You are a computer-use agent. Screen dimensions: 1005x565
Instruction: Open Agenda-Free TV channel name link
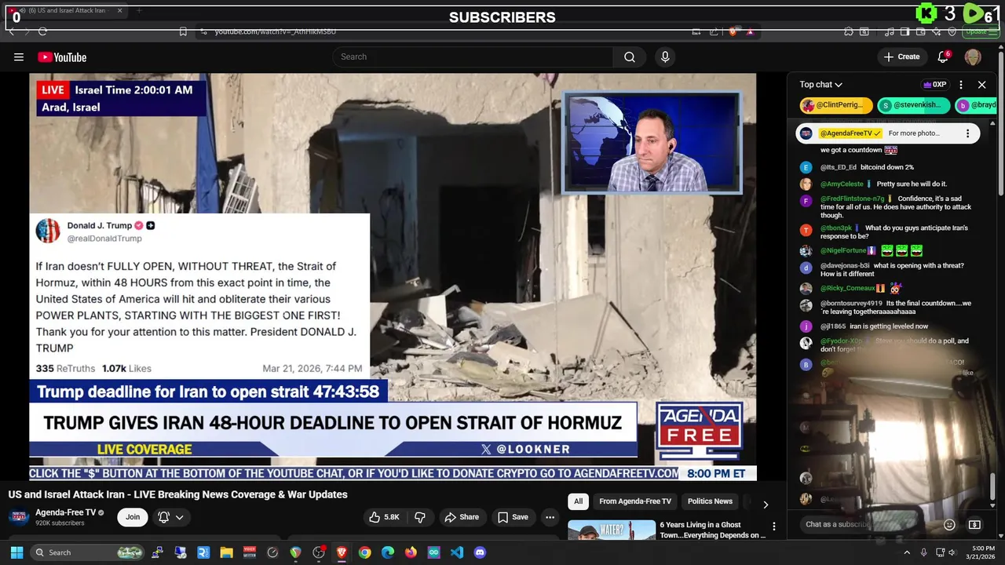pos(66,512)
